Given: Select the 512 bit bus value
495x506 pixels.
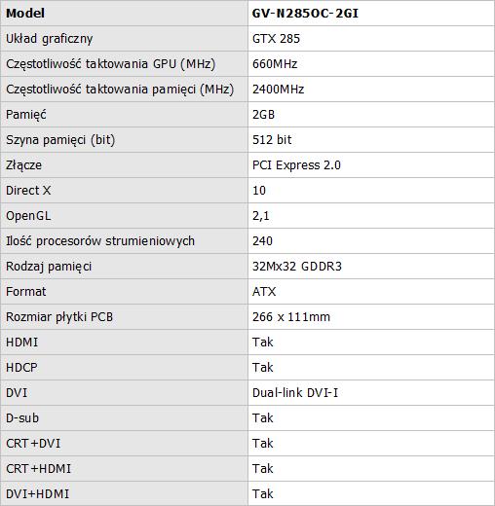Looking at the screenshot, I should (272, 140).
